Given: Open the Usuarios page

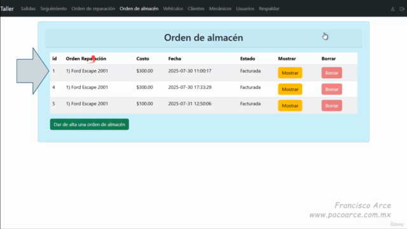Looking at the screenshot, I should pyautogui.click(x=245, y=8).
